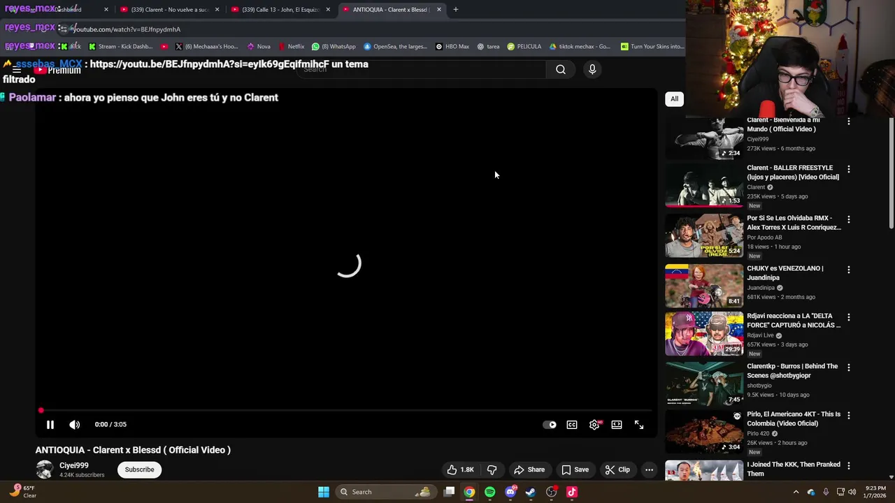Open Nova bookmark
The height and width of the screenshot is (503, 895).
point(259,47)
